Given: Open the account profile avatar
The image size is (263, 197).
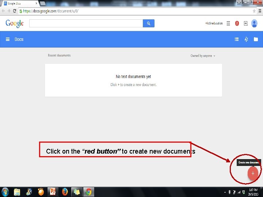Looking at the screenshot, I should click(x=254, y=23).
